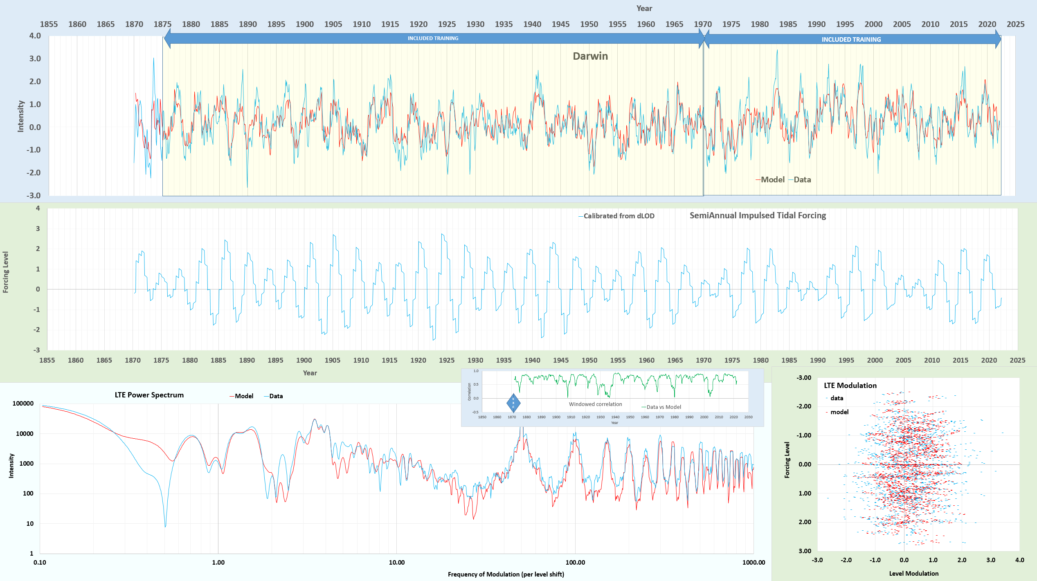Click INCLUDED TRAINING banner spanning 1970 to 2022
This screenshot has width=1037, height=581.
click(852, 39)
